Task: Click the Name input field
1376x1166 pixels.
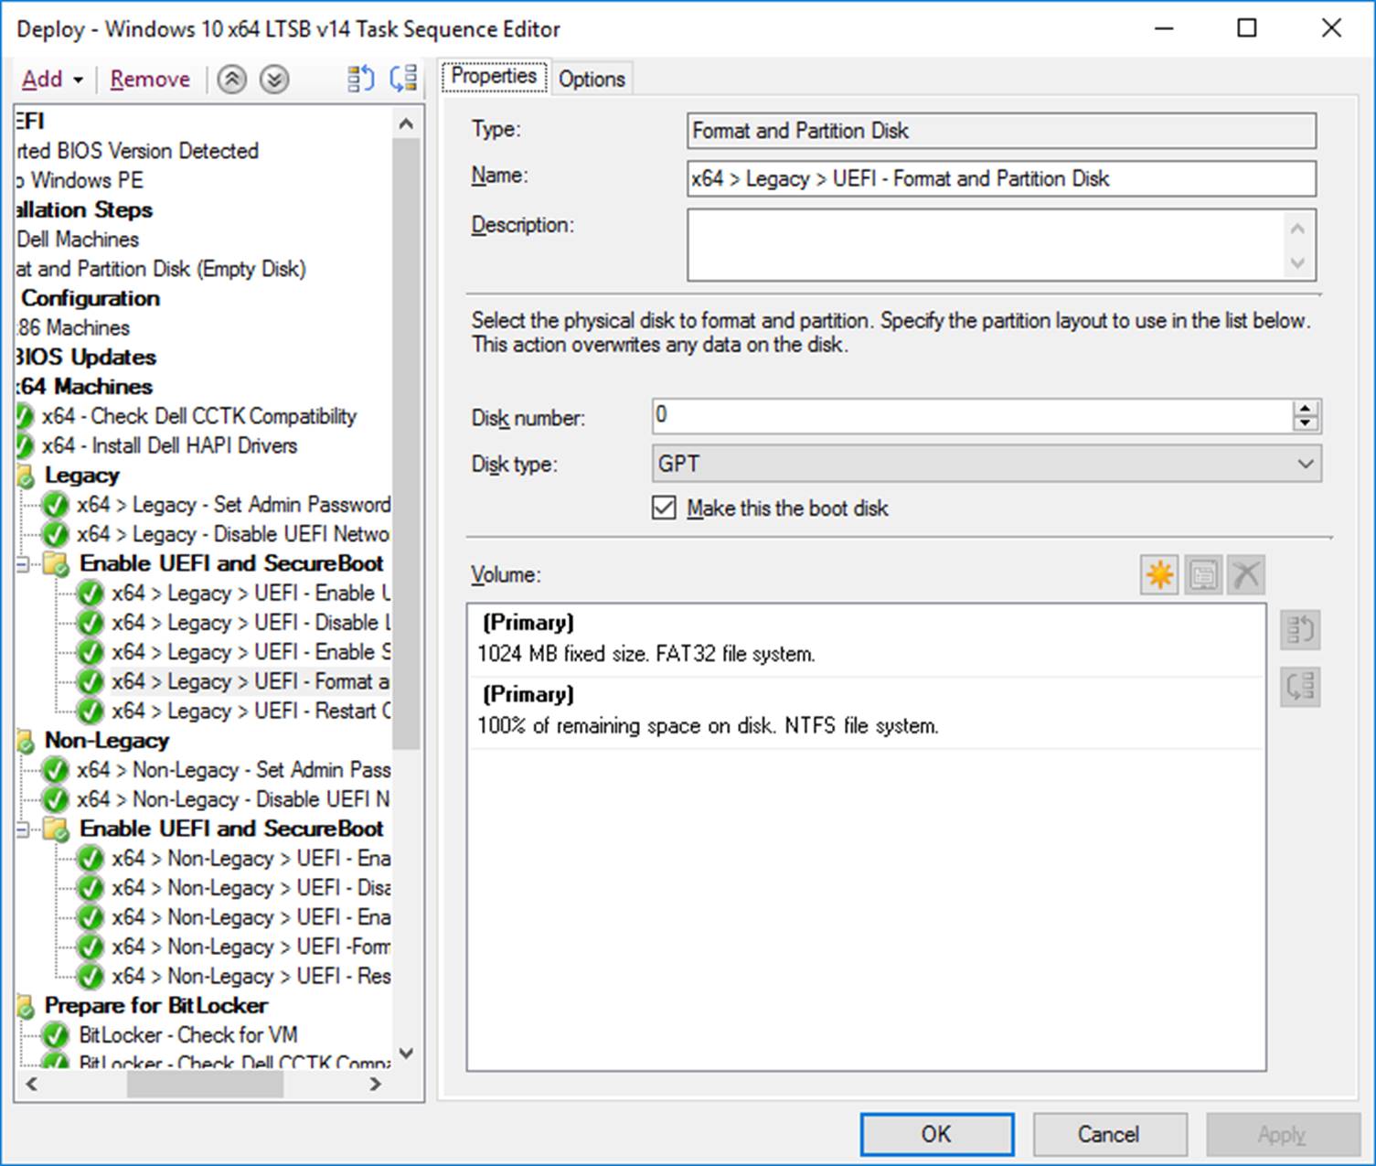Action: pos(1001,178)
